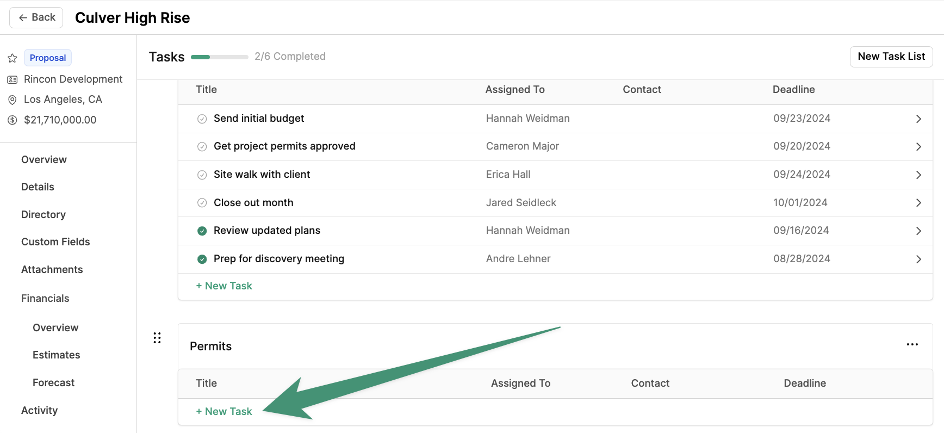Select the Activity sidebar item
The height and width of the screenshot is (433, 944).
pos(40,410)
